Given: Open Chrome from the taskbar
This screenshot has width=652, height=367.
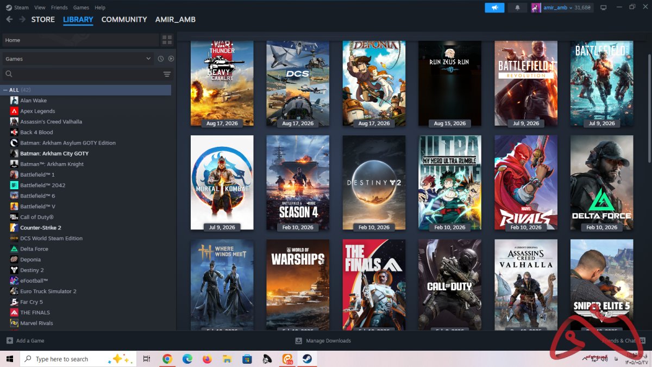Looking at the screenshot, I should point(167,359).
